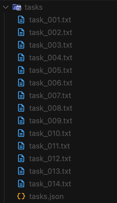The image size is (117, 203).
Task: Select task_001.txt file name
Action: click(x=50, y=20)
